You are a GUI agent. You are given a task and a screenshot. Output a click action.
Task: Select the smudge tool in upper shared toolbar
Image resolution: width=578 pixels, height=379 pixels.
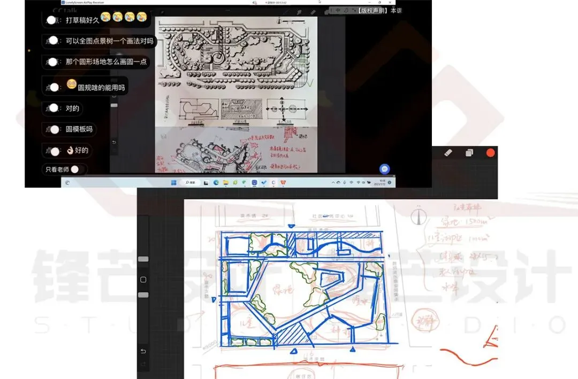pos(299,12)
